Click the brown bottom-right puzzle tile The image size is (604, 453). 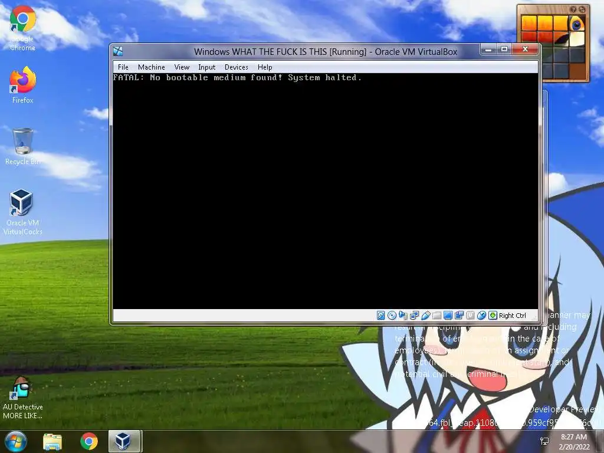click(x=577, y=71)
